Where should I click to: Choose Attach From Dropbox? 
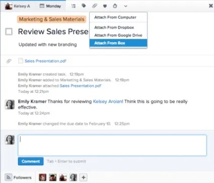click(118, 27)
